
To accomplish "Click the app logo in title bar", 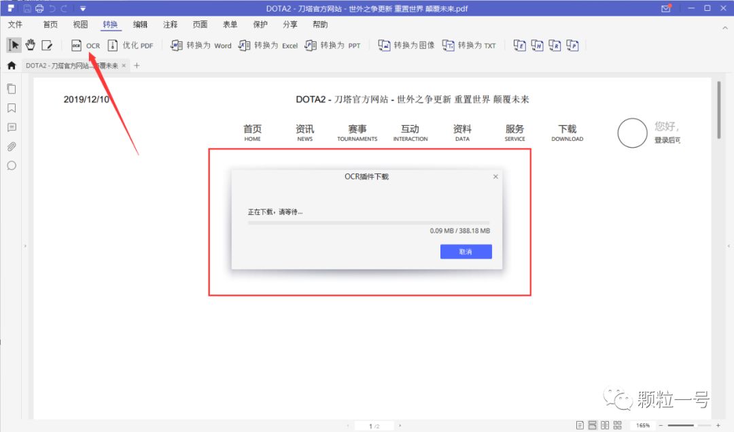I will [x=10, y=8].
